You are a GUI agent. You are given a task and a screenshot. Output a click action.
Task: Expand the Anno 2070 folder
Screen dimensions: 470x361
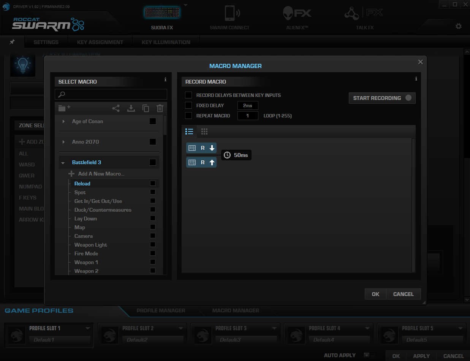point(63,142)
